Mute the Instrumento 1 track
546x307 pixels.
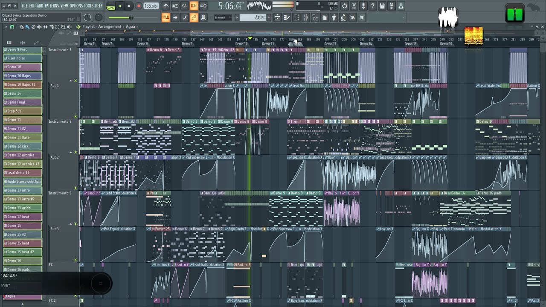pos(76,81)
